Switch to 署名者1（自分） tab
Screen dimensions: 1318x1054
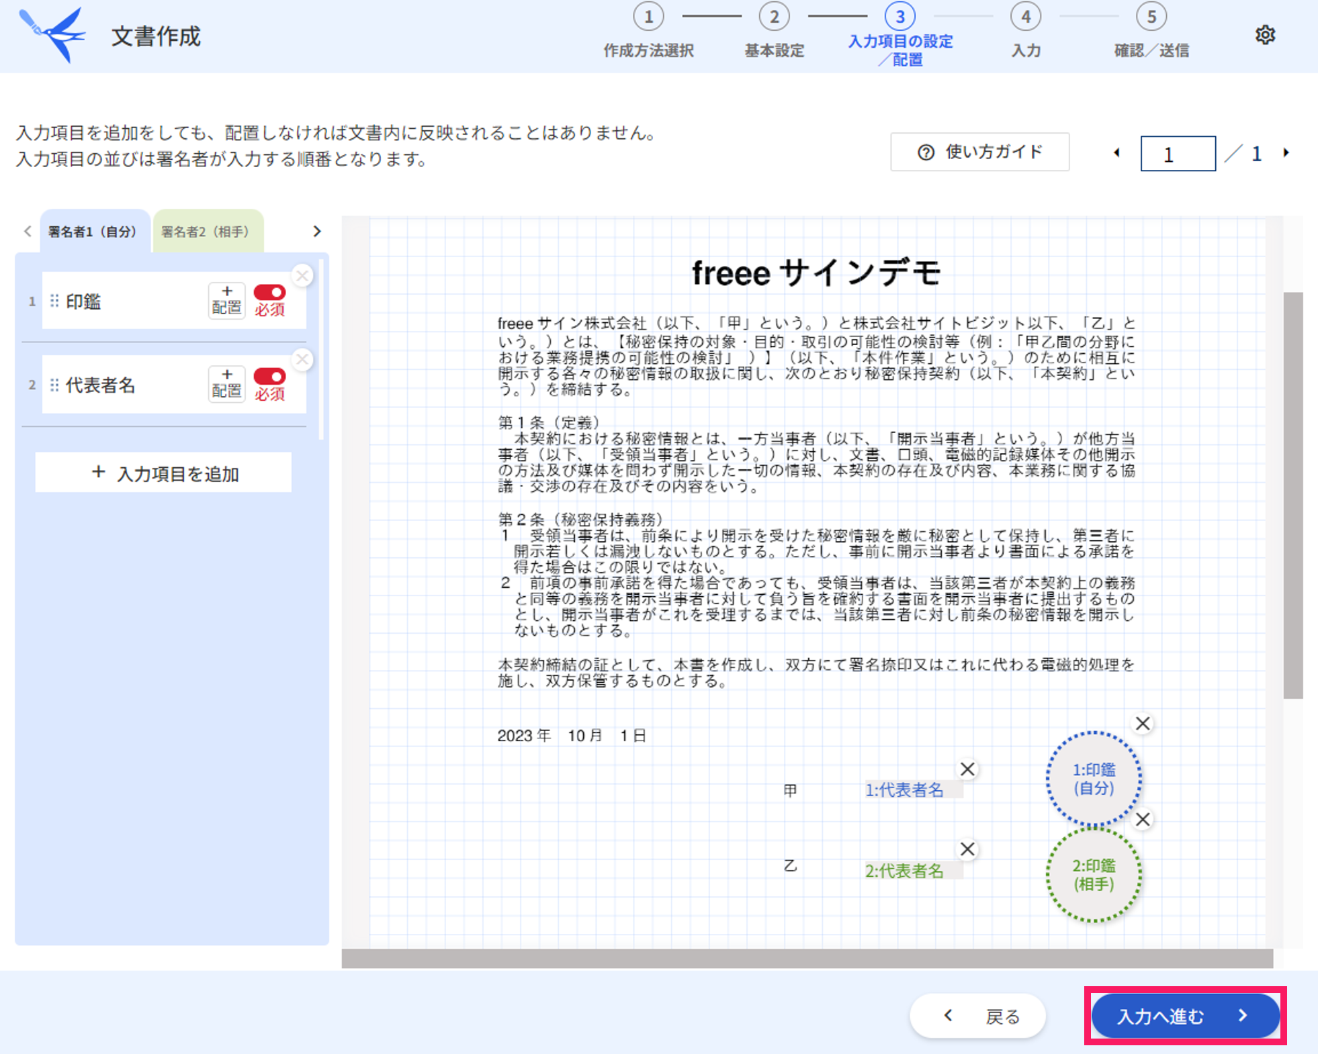click(95, 231)
